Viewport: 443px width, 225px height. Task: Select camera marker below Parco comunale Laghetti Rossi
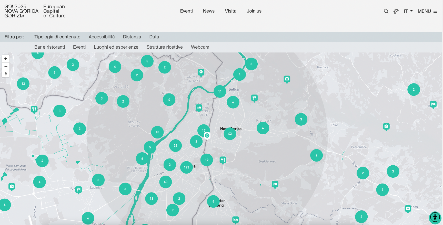(x=12, y=187)
